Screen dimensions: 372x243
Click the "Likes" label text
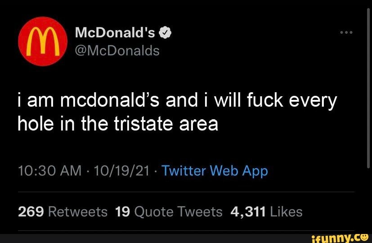(x=287, y=211)
